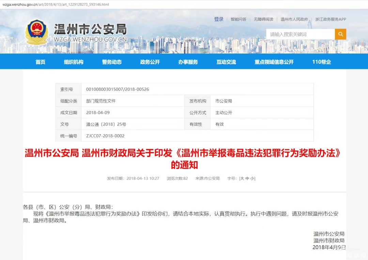This screenshot has height=260, width=368.
Task: Click the 组配分类 label cell
Action: [68, 101]
